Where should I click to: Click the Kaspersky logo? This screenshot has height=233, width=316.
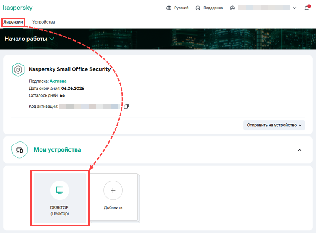tap(18, 8)
